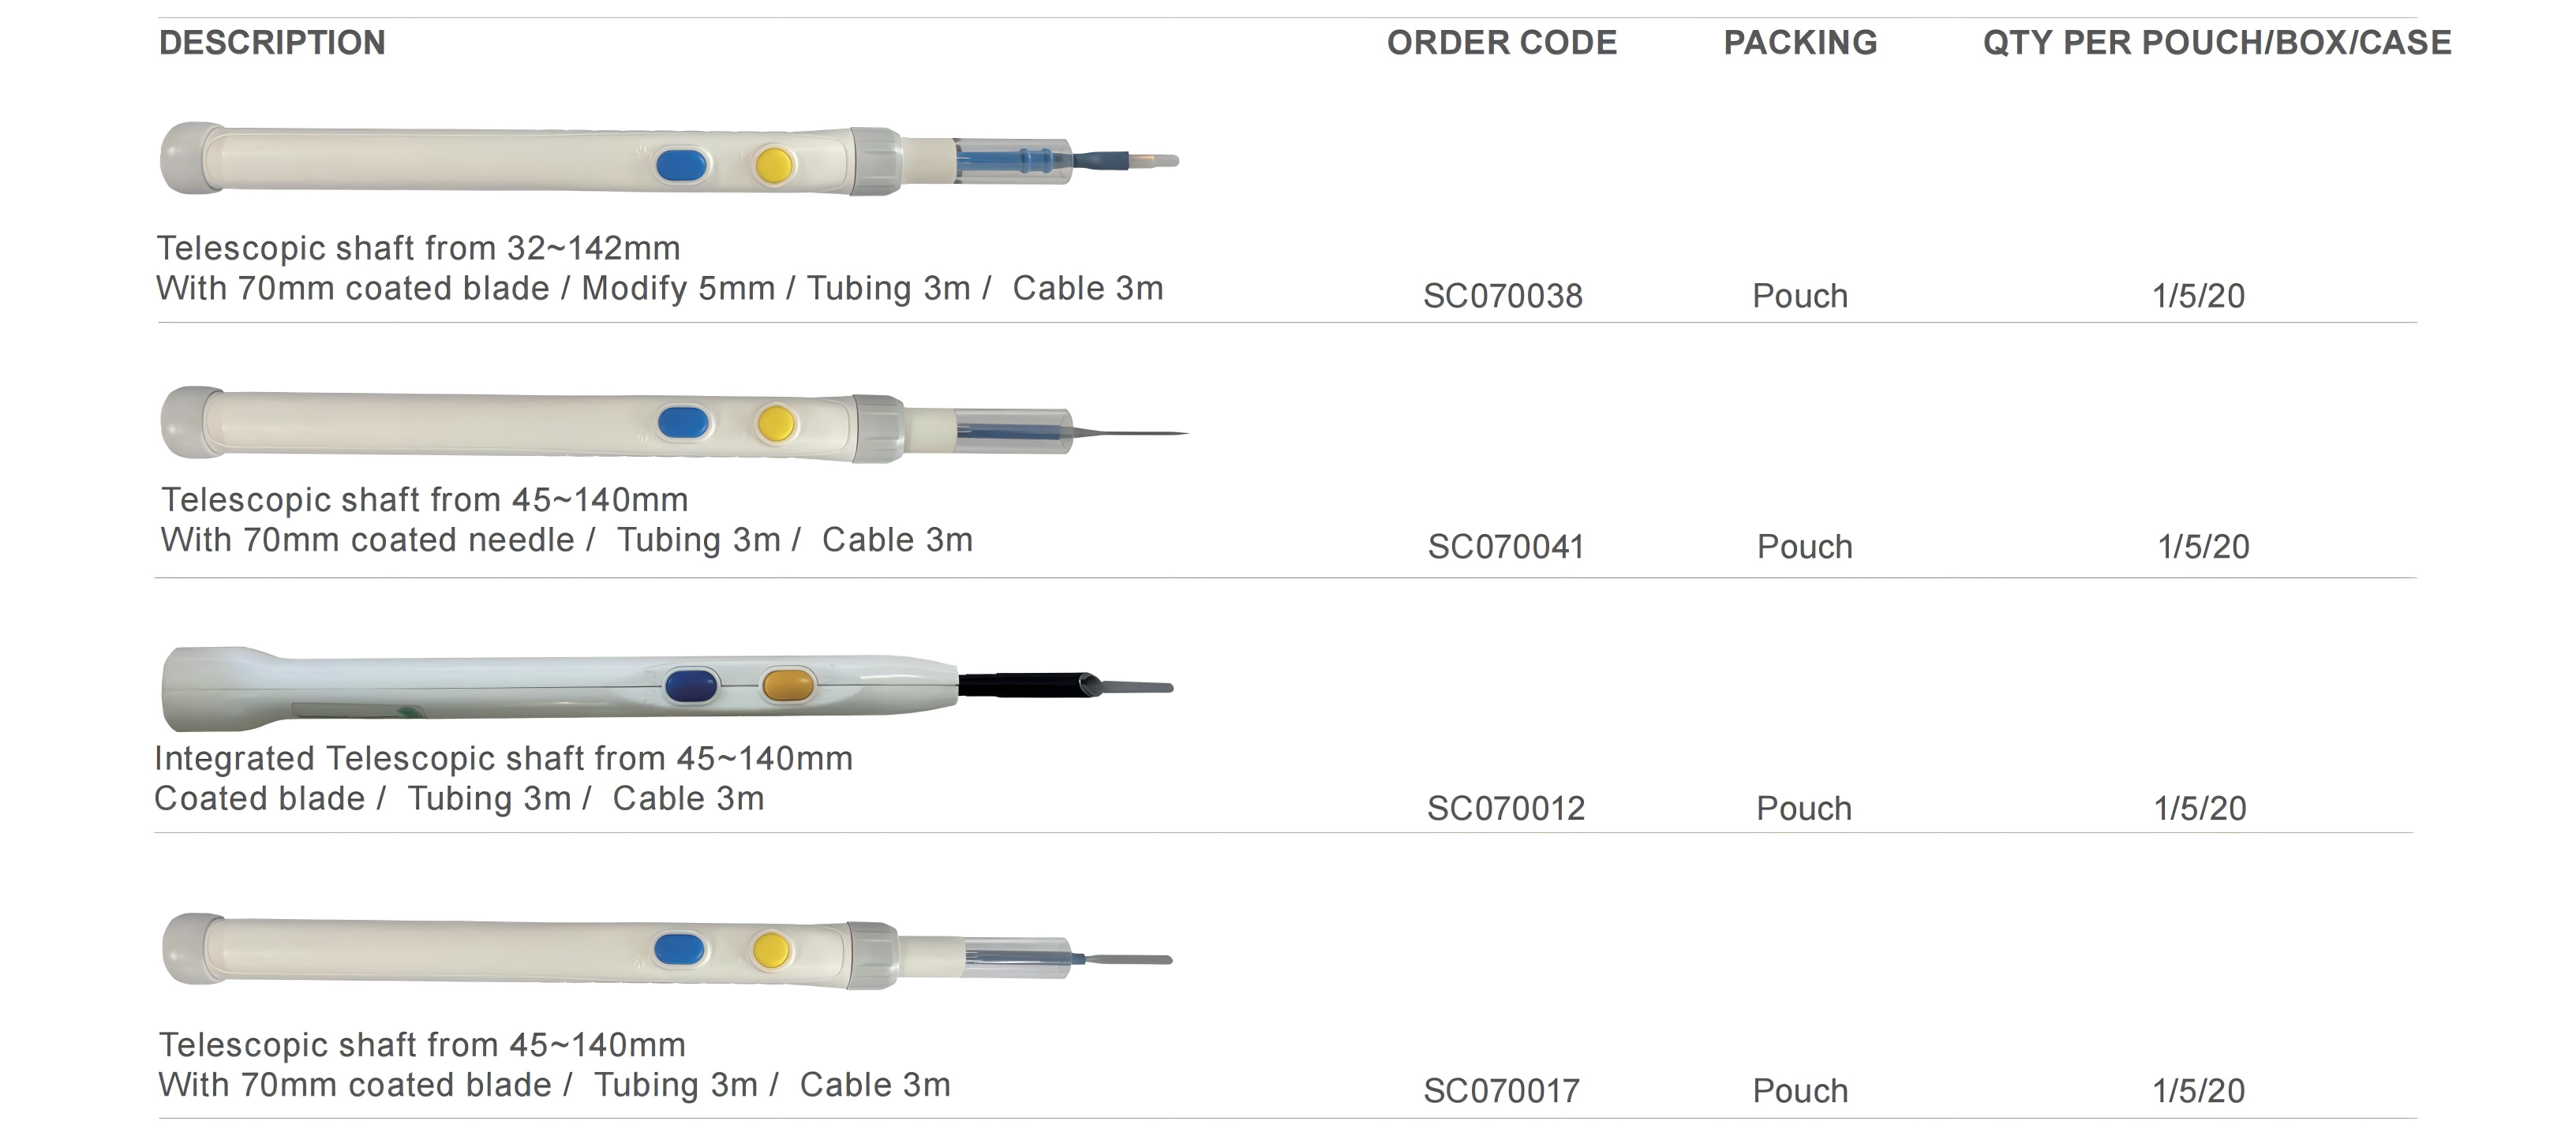Select order code SC070038
This screenshot has width=2576, height=1136.
coord(1502,296)
